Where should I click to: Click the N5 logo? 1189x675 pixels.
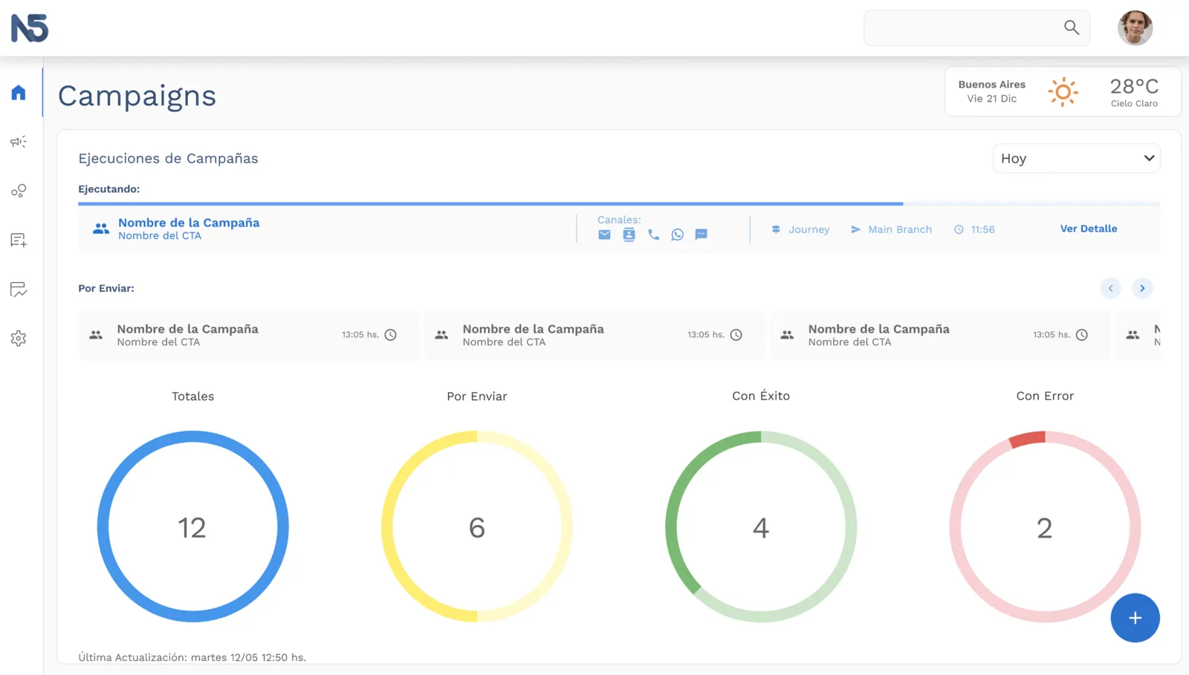[30, 28]
